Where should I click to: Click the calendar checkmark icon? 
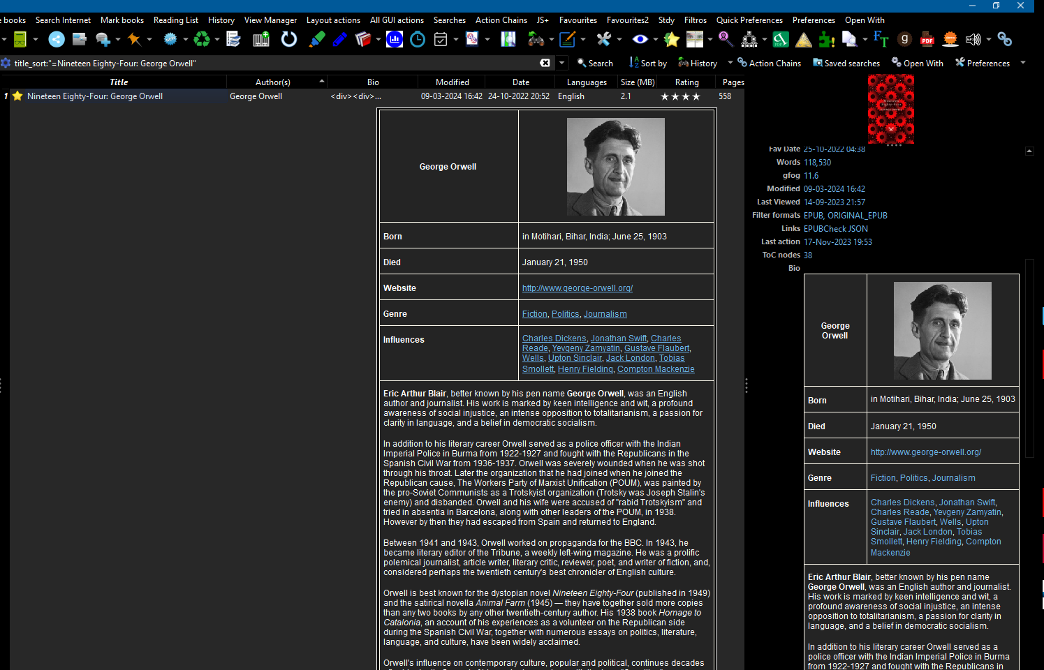(x=441, y=40)
